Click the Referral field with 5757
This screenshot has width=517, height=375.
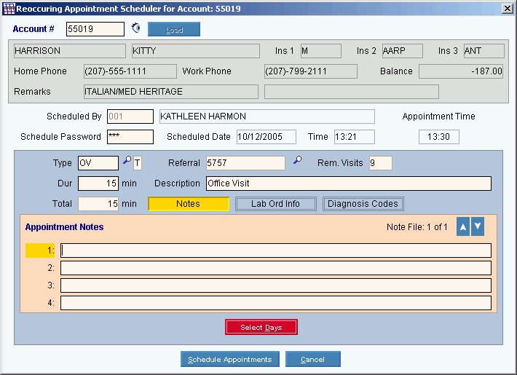click(x=245, y=163)
